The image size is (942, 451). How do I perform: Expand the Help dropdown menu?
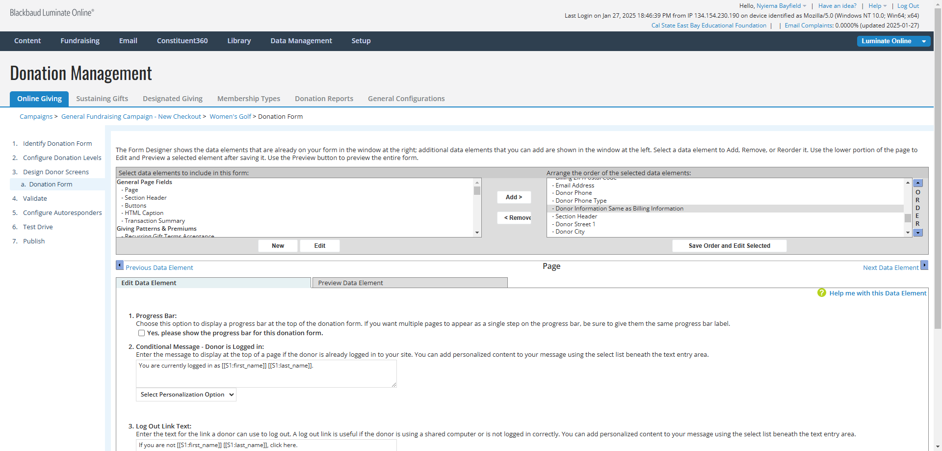coord(878,6)
